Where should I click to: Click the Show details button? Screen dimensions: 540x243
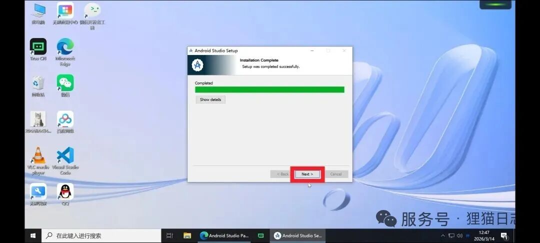tap(210, 99)
